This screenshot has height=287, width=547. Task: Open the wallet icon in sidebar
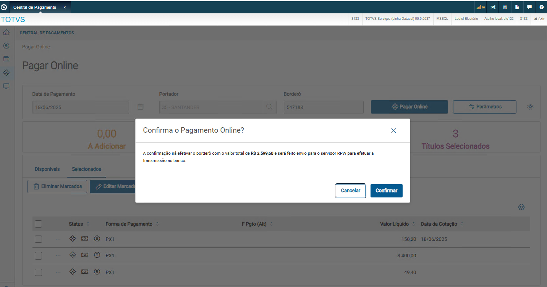(6, 59)
